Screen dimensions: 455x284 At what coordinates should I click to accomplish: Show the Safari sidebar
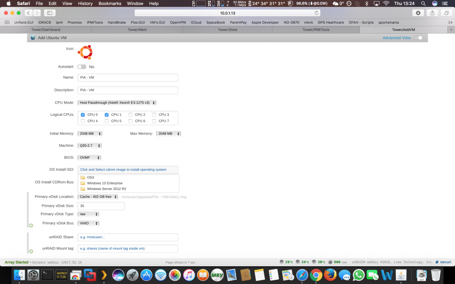click(50, 13)
